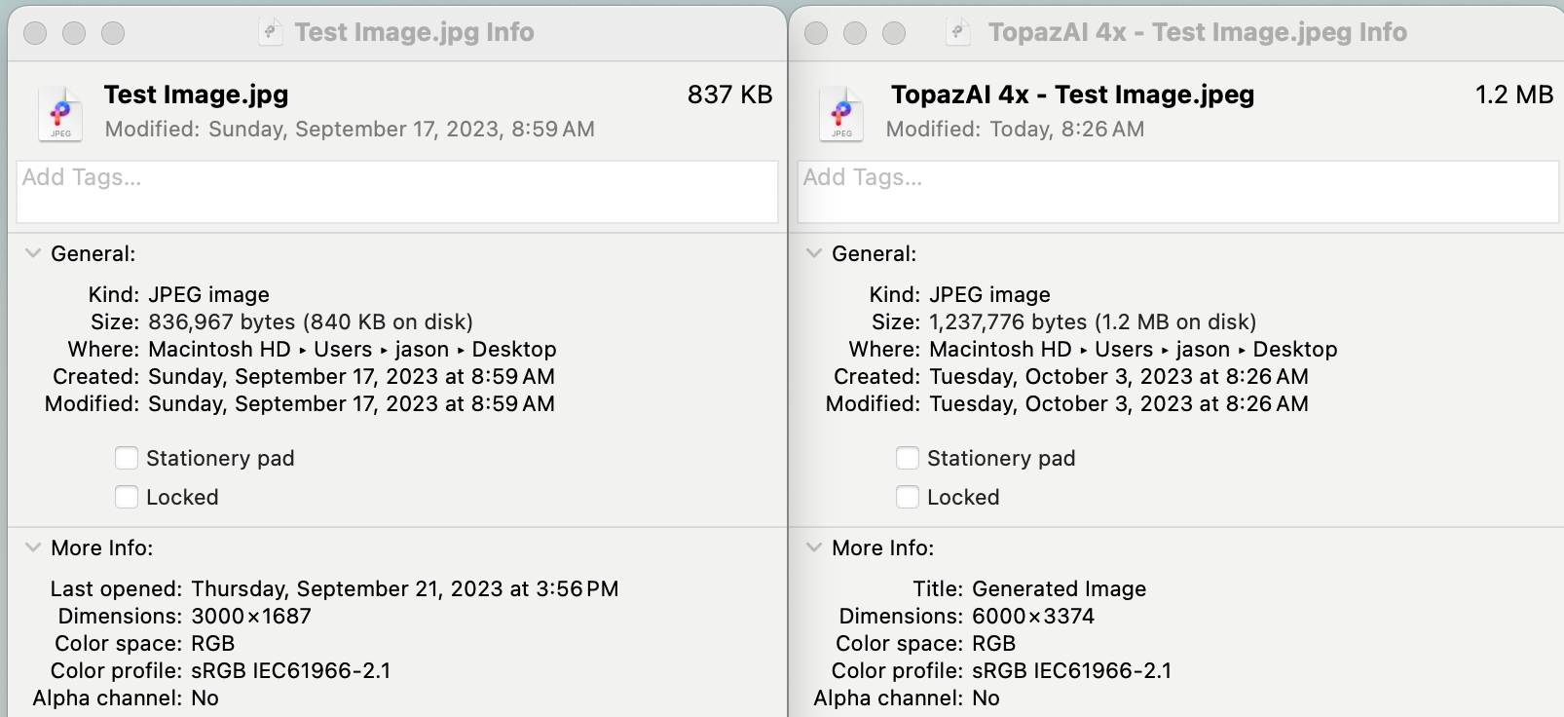
Task: Minimize the TopazAI 4x Info window
Action: coord(855,33)
